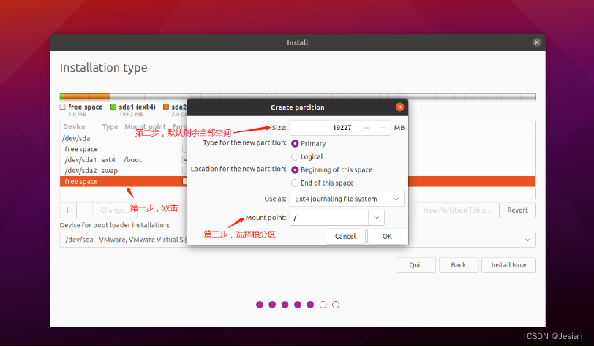Close the Create partition dialog
Image resolution: width=594 pixels, height=347 pixels.
coord(399,107)
